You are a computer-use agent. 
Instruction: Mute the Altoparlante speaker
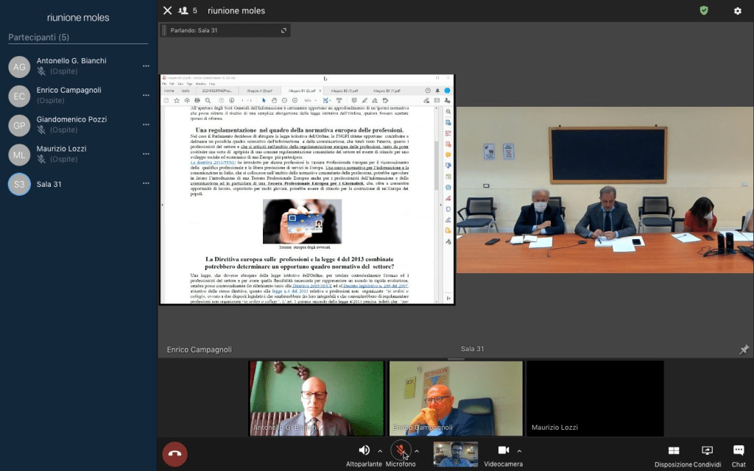pyautogui.click(x=364, y=450)
